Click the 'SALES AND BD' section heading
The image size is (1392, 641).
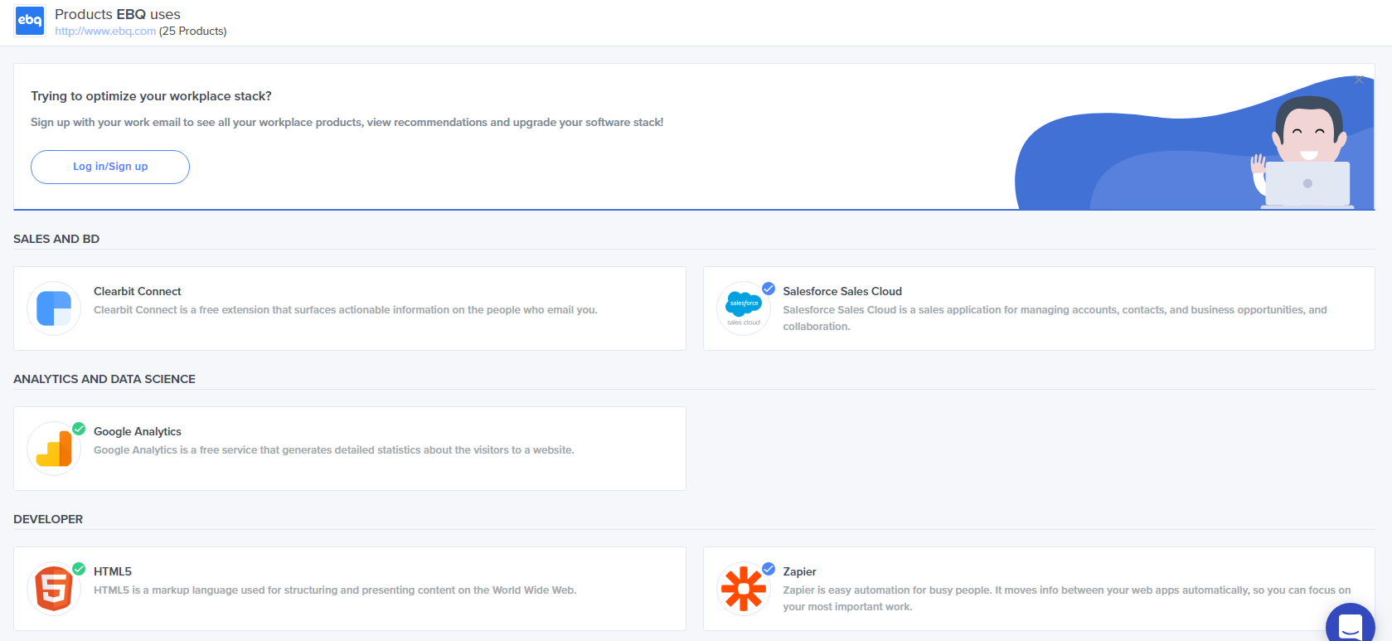click(x=56, y=239)
